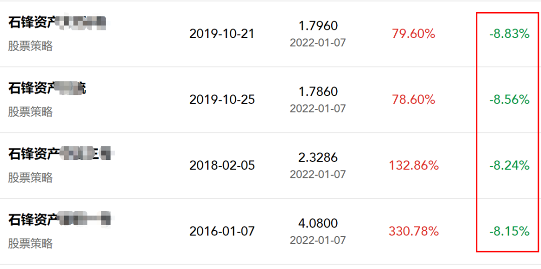Viewport: 541px width, 269px height.
Task: Select the 2.3286 net value
Action: point(318,157)
